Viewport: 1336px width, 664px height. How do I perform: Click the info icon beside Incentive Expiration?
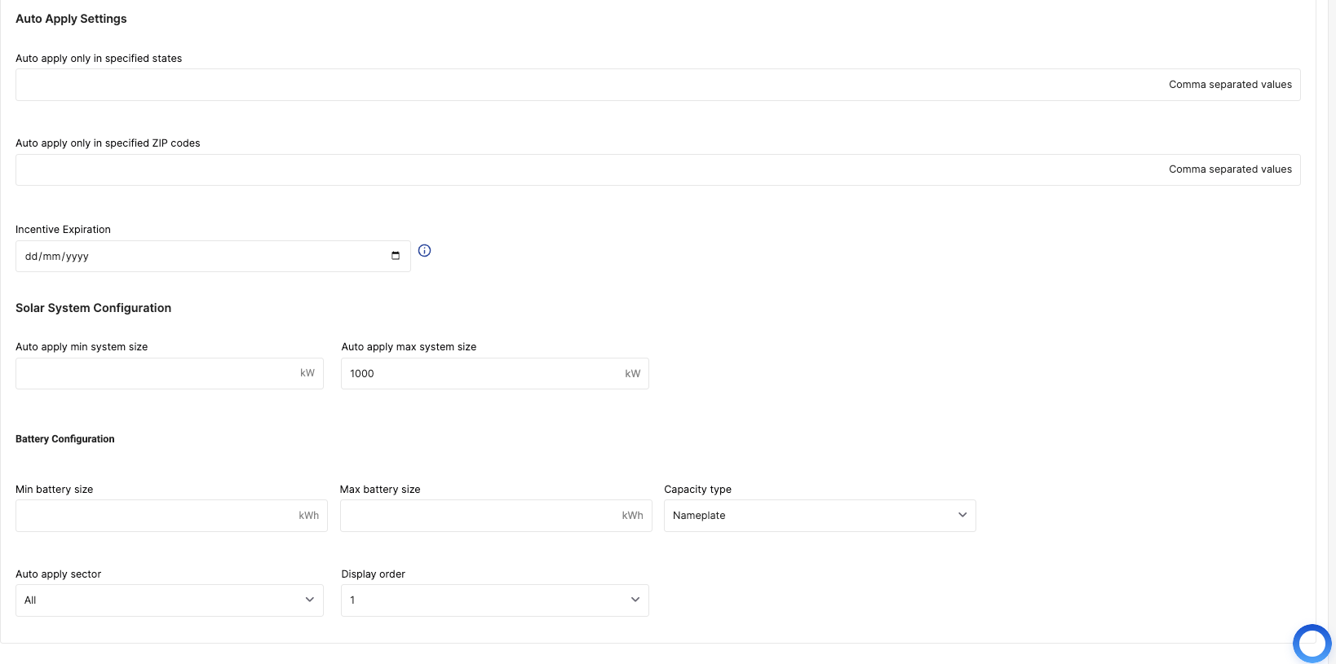(x=424, y=251)
